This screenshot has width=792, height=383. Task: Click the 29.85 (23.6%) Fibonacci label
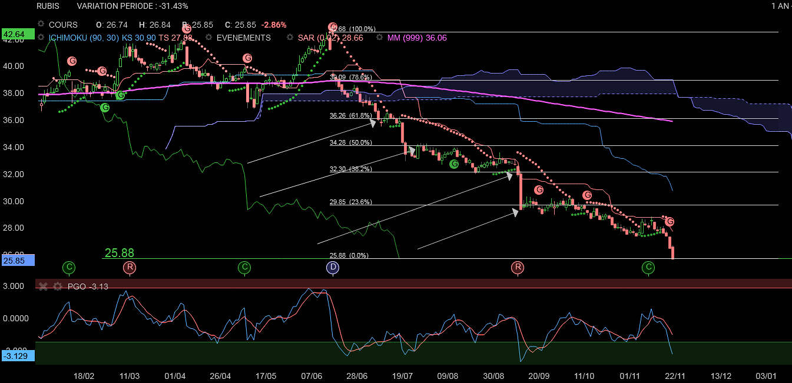point(351,201)
